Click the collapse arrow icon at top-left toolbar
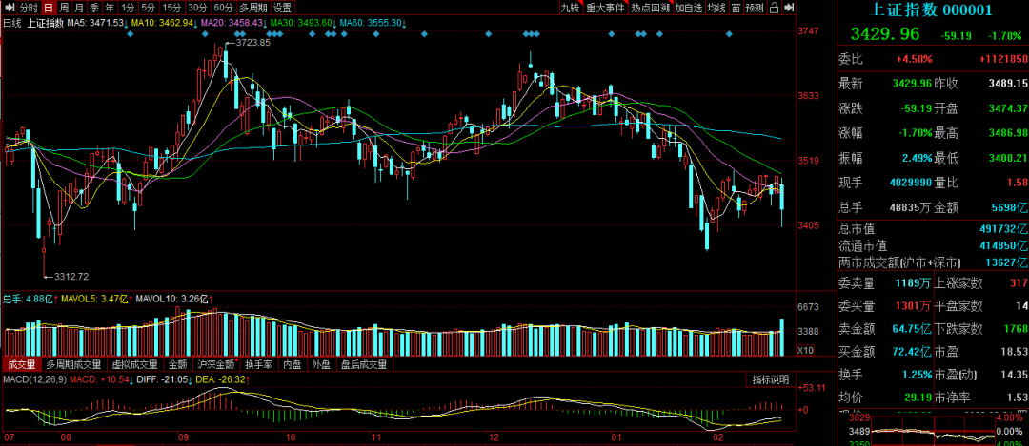This screenshot has width=1029, height=446. 8,8
